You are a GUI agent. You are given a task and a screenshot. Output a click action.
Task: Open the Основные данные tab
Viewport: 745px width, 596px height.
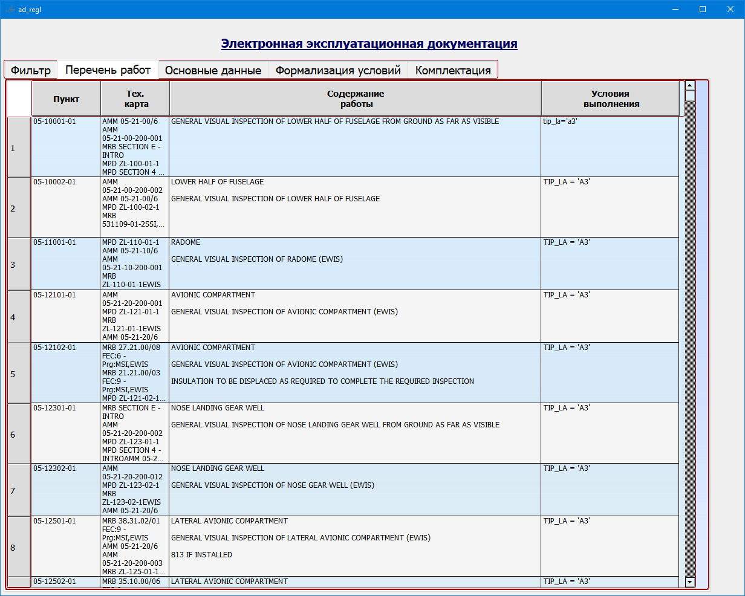point(213,70)
